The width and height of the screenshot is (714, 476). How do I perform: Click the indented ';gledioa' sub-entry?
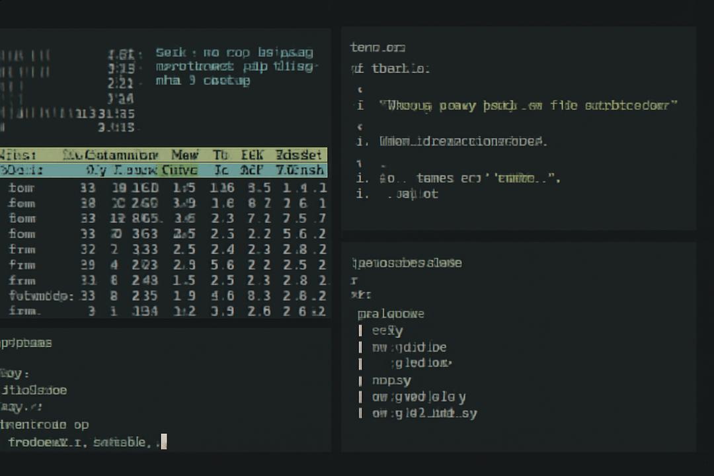point(420,363)
